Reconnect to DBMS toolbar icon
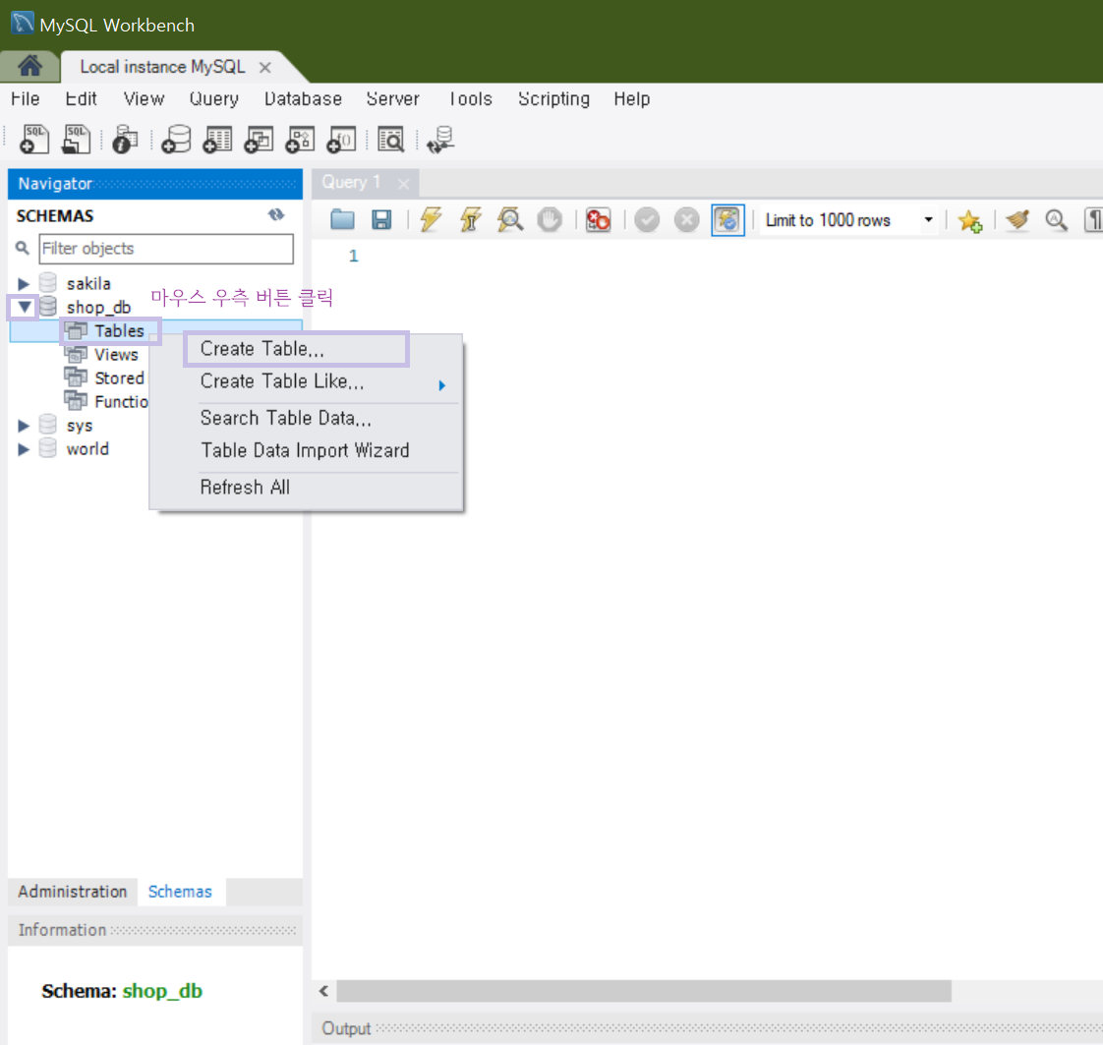Image resolution: width=1103 pixels, height=1045 pixels. (x=440, y=140)
